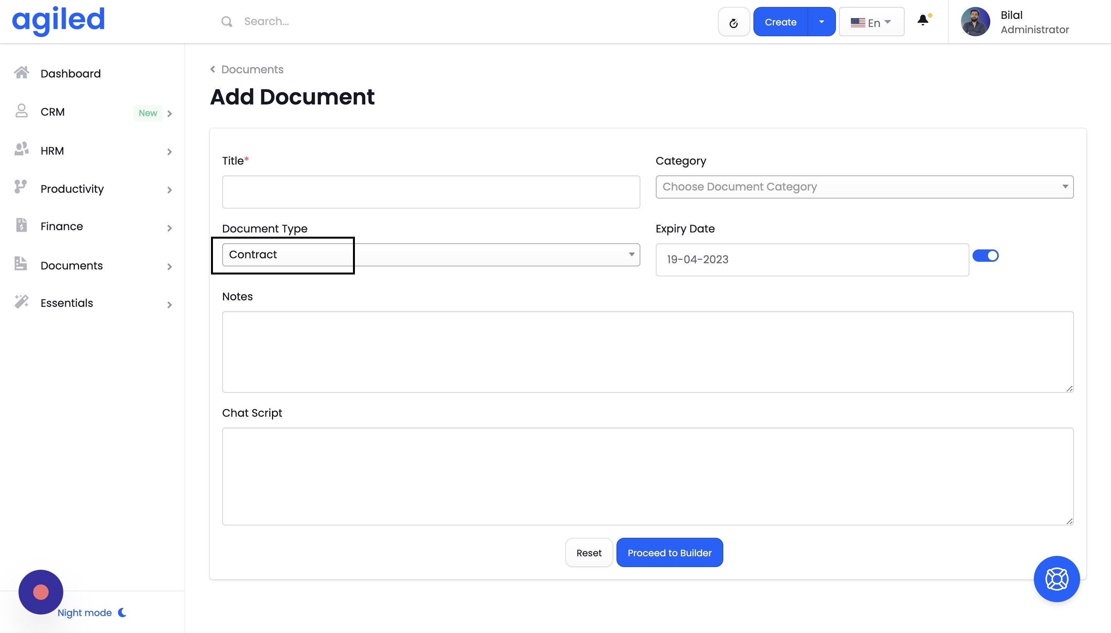Viewport: 1111px width, 633px height.
Task: Toggle Night mode
Action: (x=91, y=612)
